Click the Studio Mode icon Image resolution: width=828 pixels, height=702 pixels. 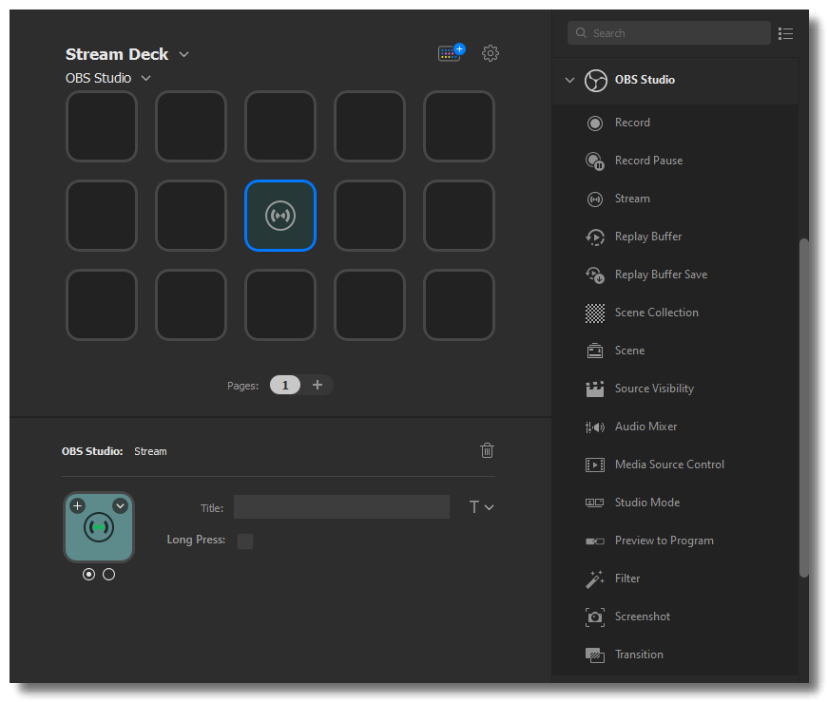[x=594, y=503]
